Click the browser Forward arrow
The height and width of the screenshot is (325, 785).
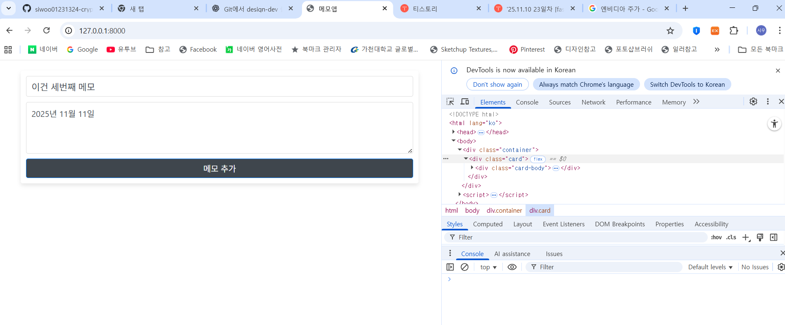tap(28, 31)
